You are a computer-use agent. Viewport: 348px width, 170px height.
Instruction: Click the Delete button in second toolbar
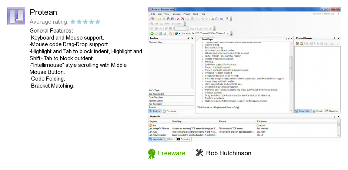(165, 24)
